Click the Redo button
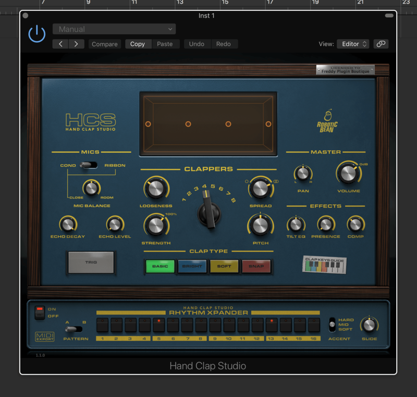 224,44
